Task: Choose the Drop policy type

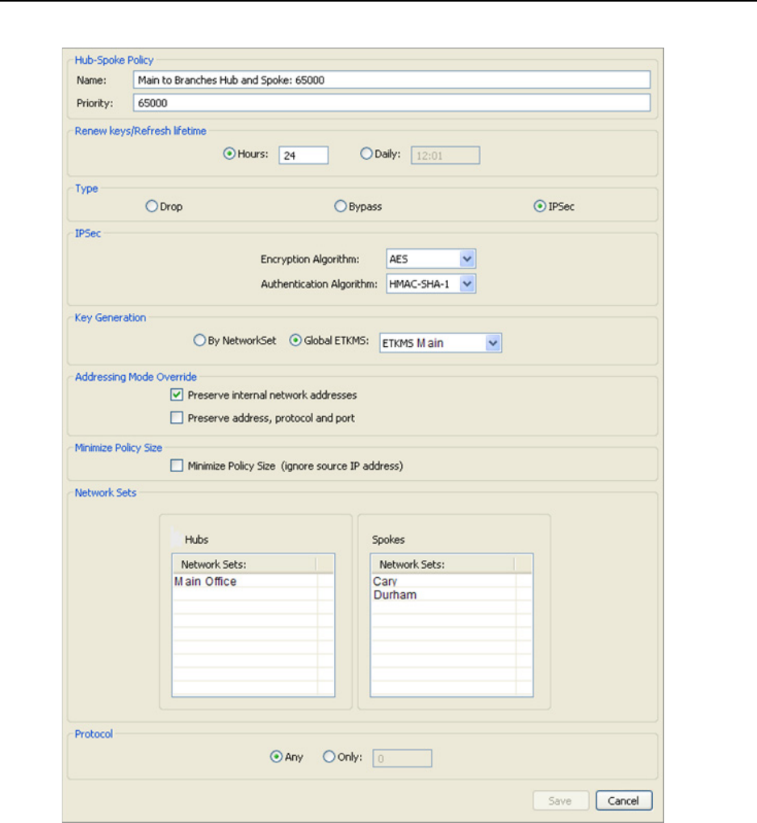Action: click(151, 207)
